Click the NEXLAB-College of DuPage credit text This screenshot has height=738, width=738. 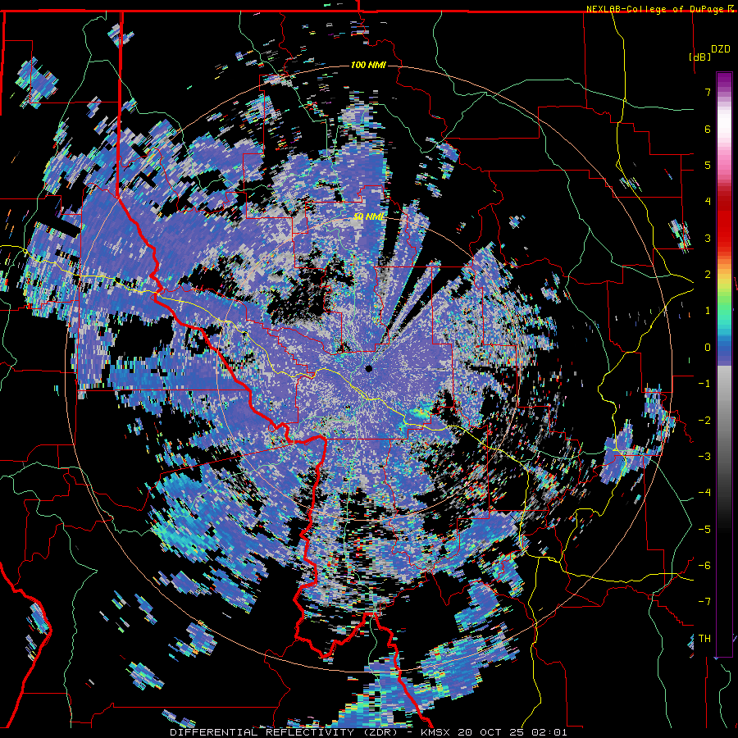655,9
